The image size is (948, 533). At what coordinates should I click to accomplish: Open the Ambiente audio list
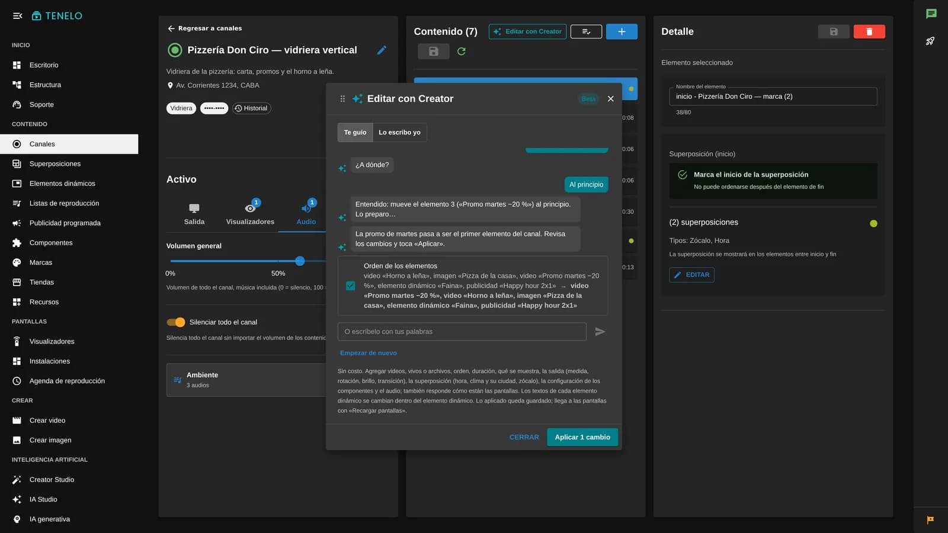click(x=246, y=380)
